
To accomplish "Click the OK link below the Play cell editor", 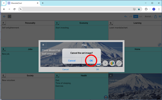I will click(x=97, y=69).
